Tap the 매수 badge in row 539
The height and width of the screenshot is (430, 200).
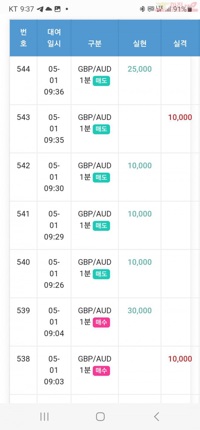101,322
